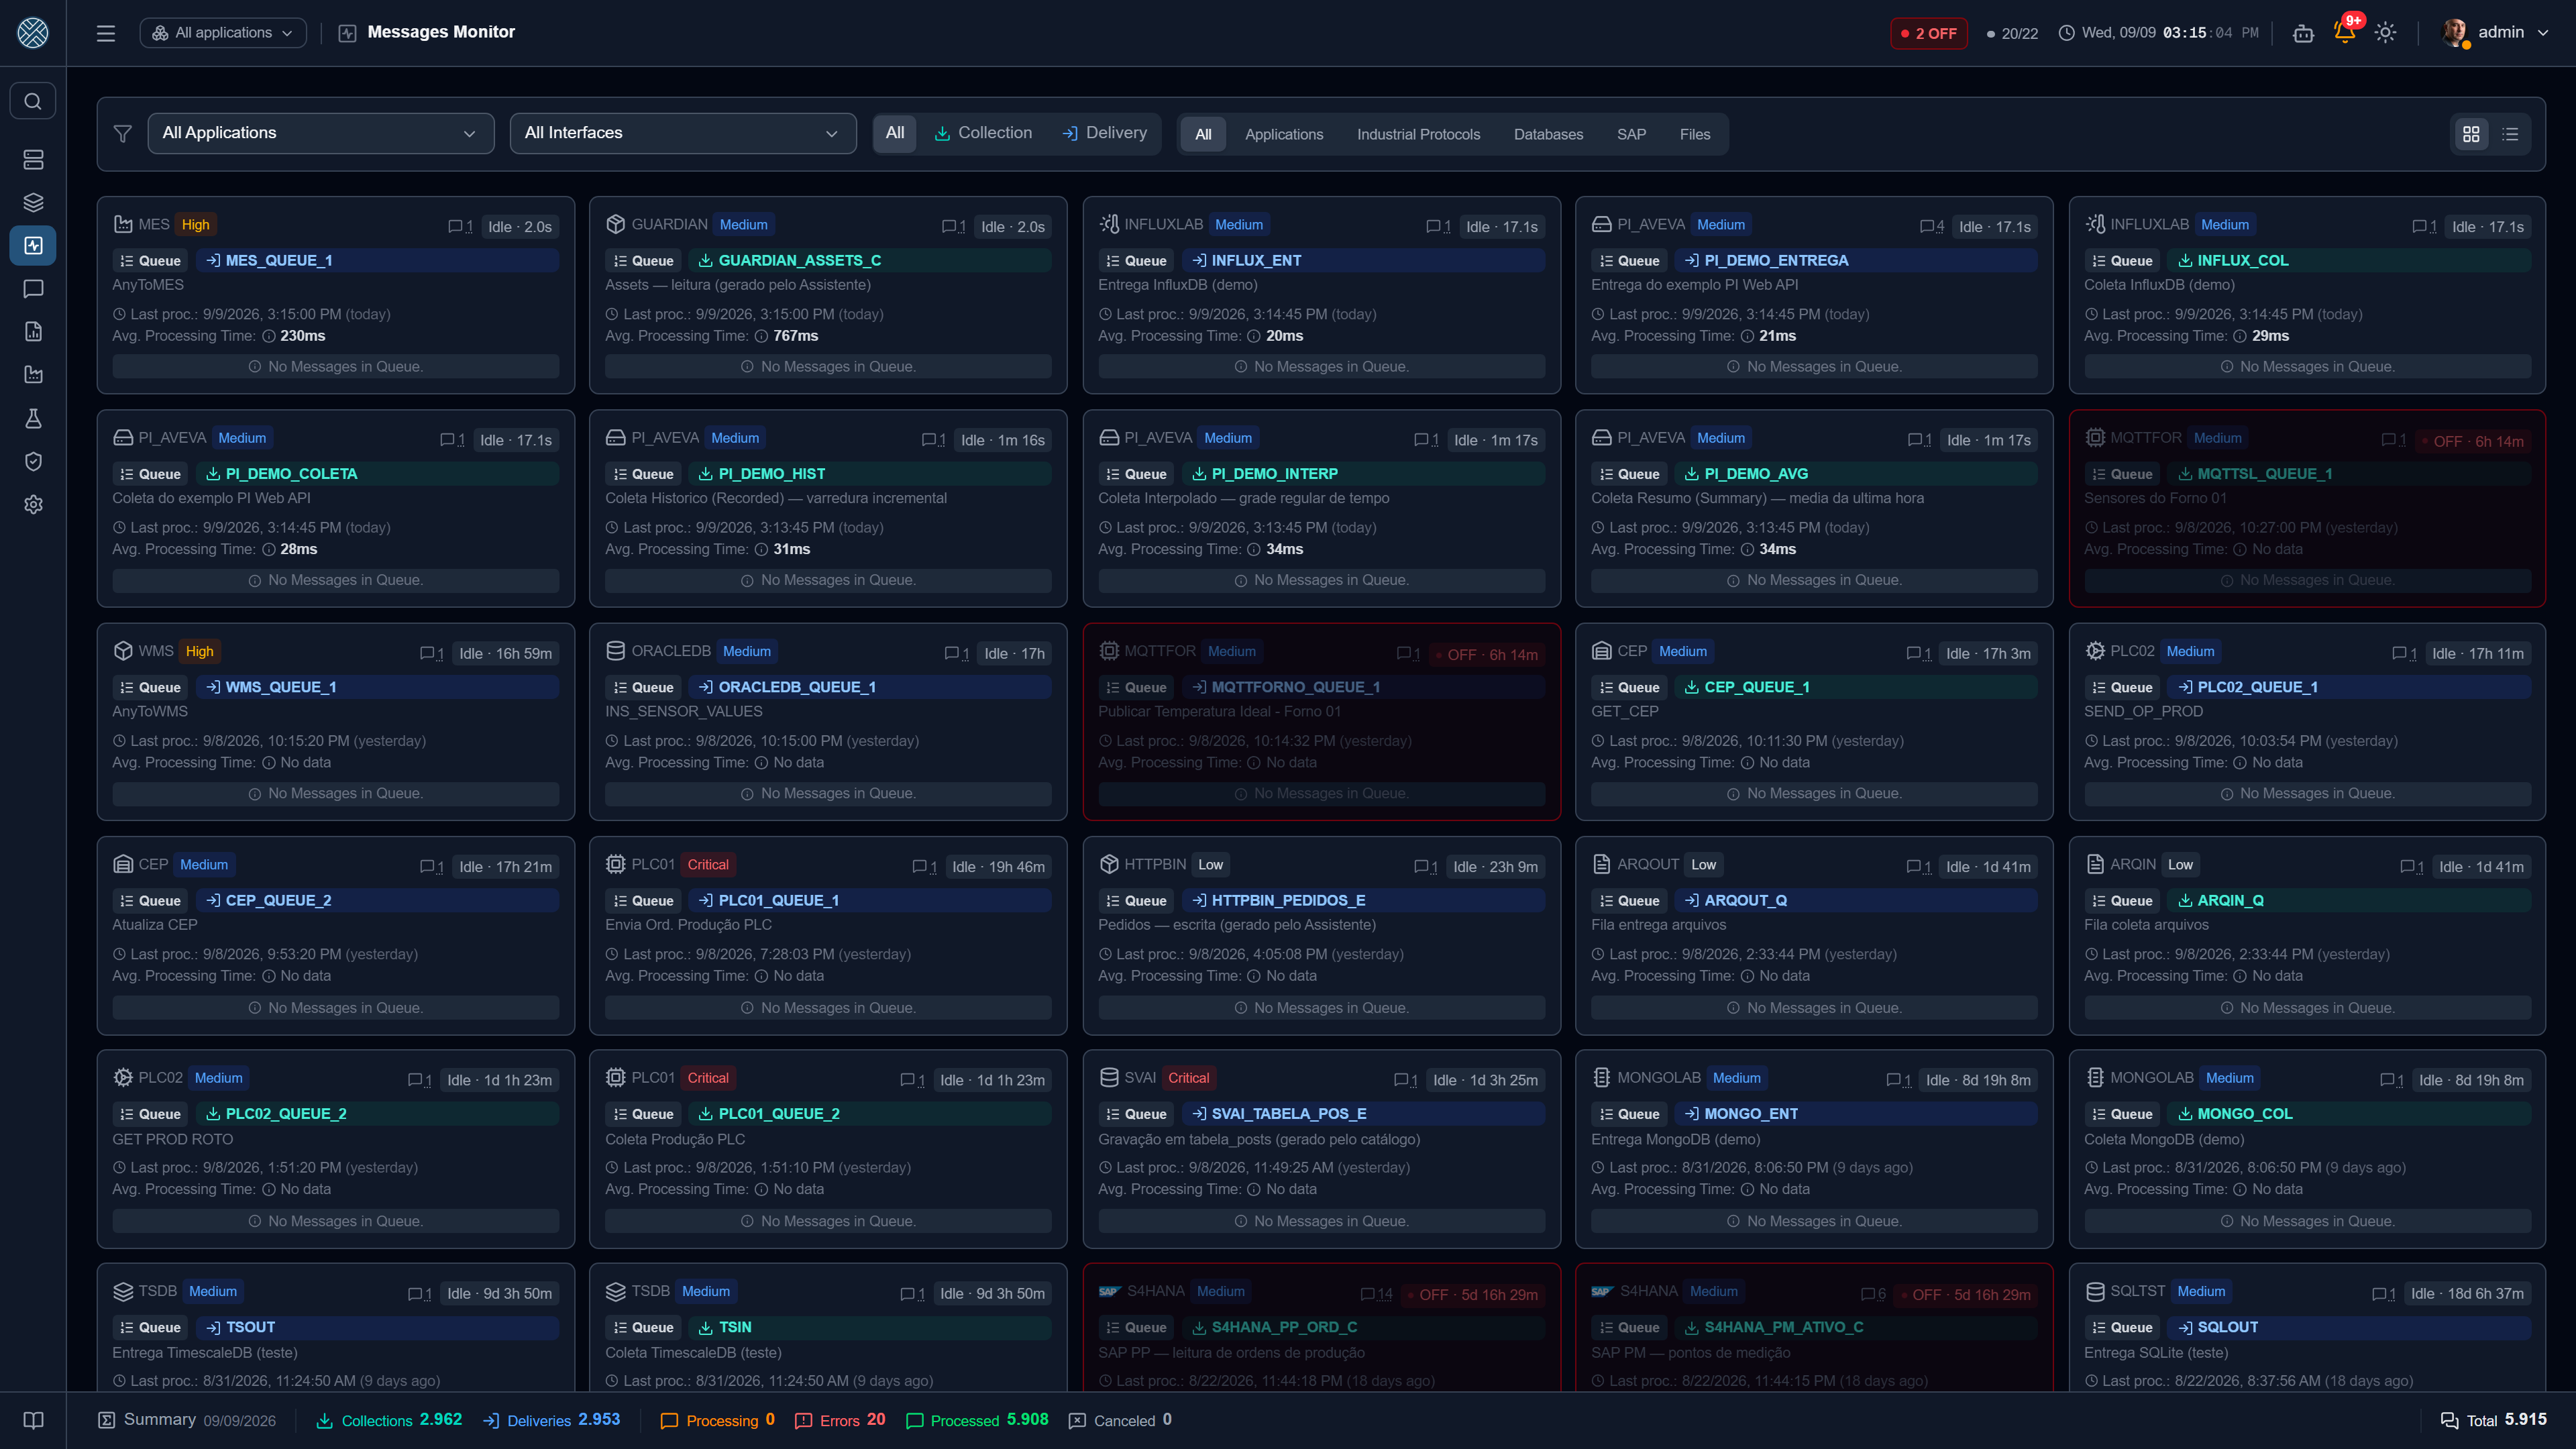Screen dimensions: 2576x1449
Task: Select the Files tab
Action: [1694, 134]
